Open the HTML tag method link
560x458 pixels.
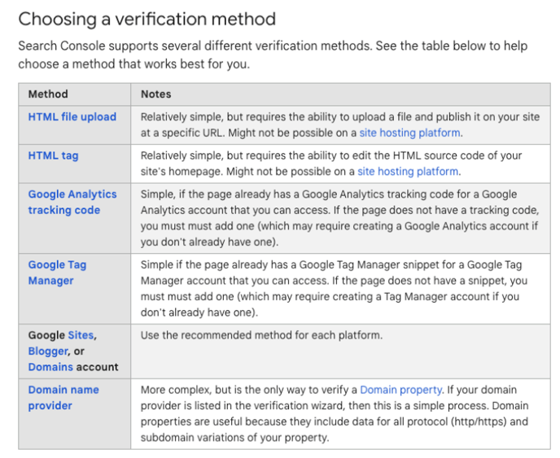53,155
